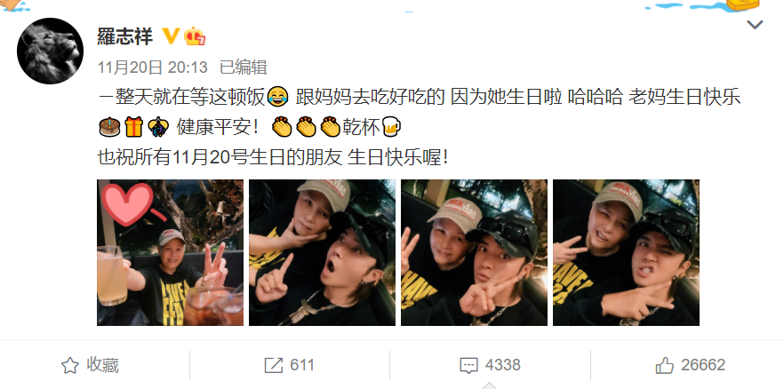Click the lion profile avatar
The height and width of the screenshot is (389, 784).
coord(50,51)
